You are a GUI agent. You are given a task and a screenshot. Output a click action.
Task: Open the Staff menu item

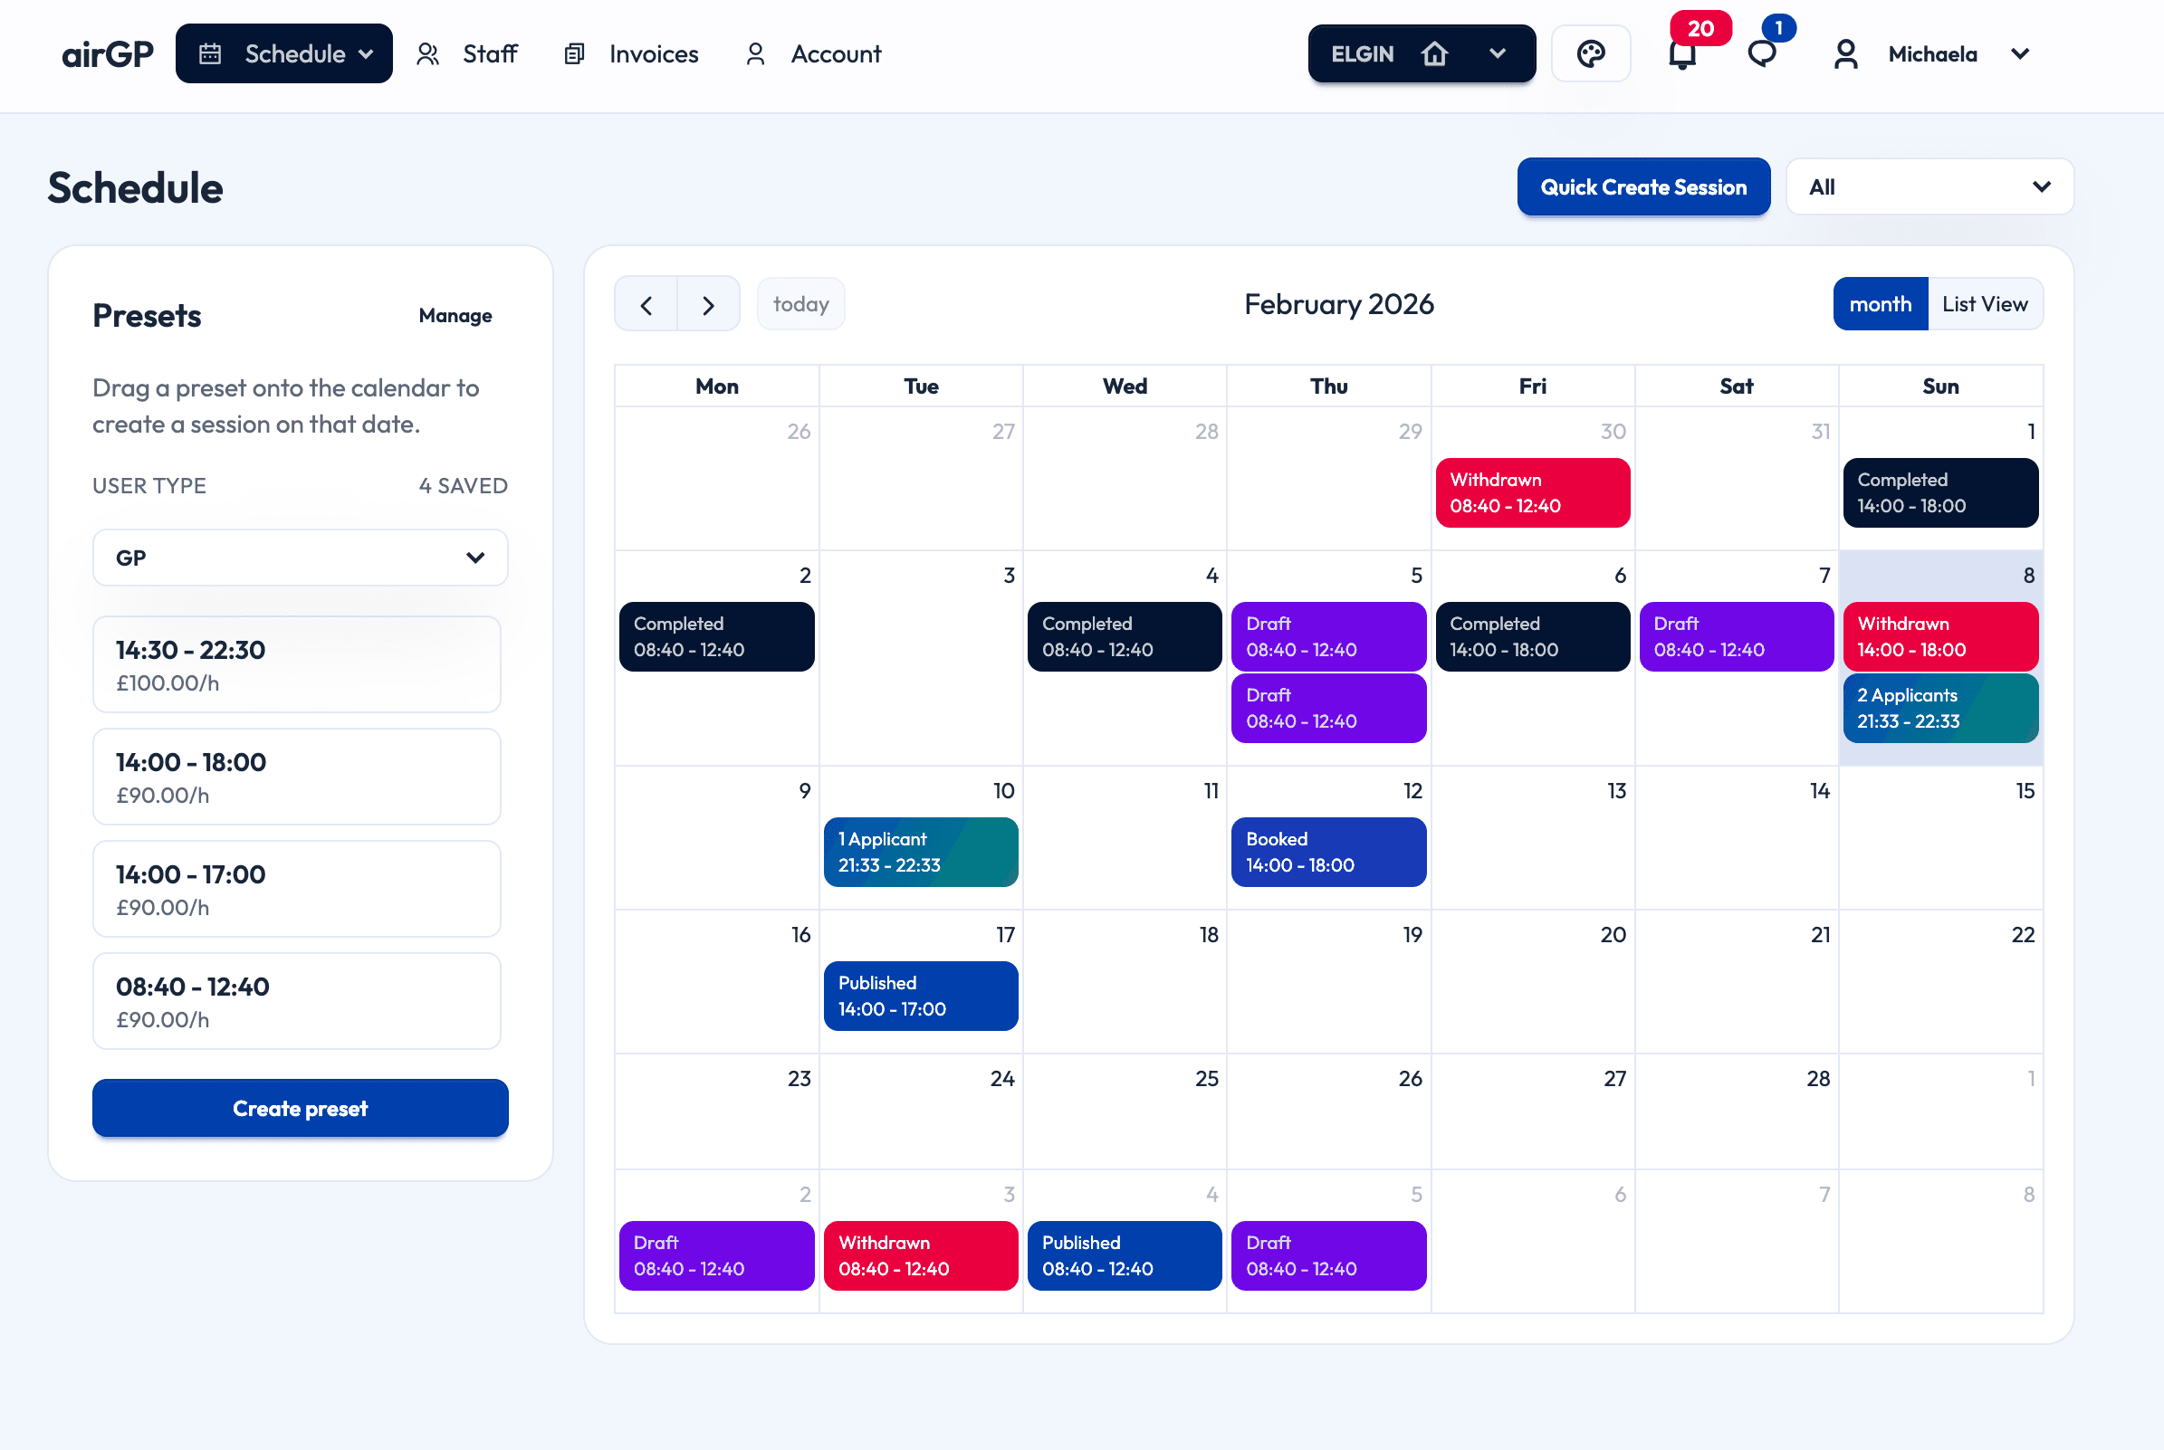pyautogui.click(x=468, y=54)
